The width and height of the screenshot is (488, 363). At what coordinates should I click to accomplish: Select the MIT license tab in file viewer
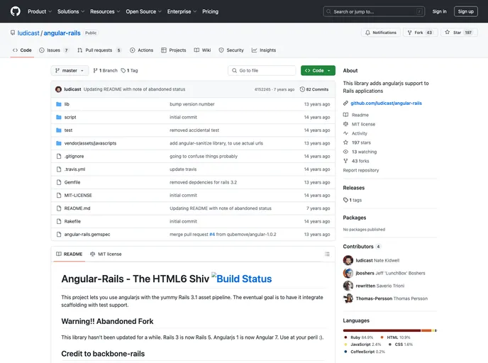[106, 254]
